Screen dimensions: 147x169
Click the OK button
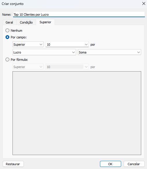tap(110, 164)
